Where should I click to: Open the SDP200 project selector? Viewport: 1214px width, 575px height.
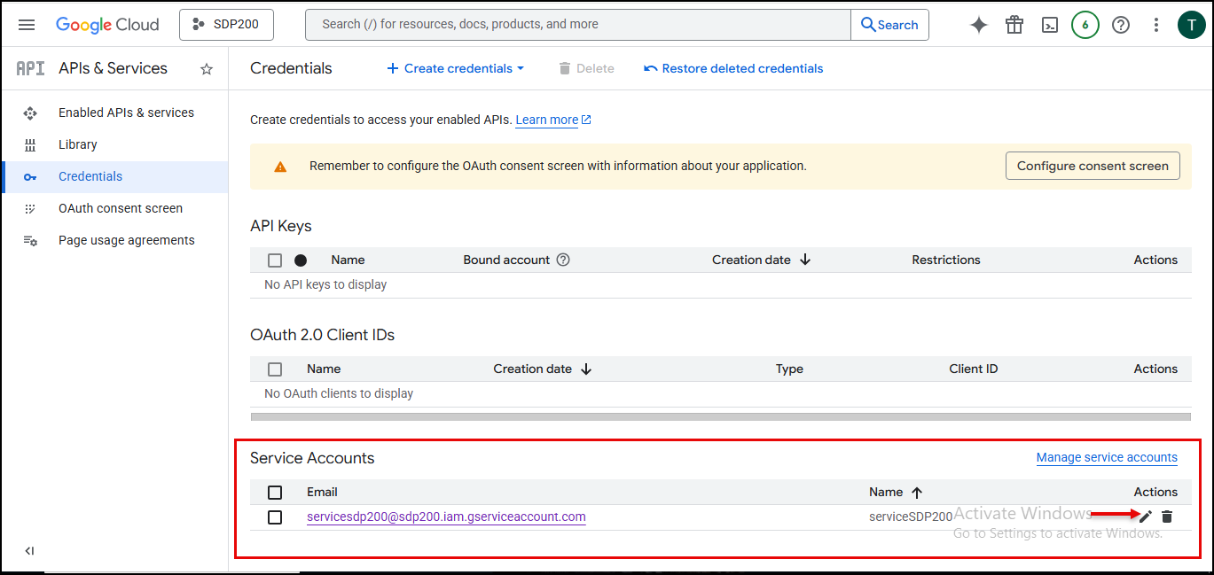click(x=226, y=25)
